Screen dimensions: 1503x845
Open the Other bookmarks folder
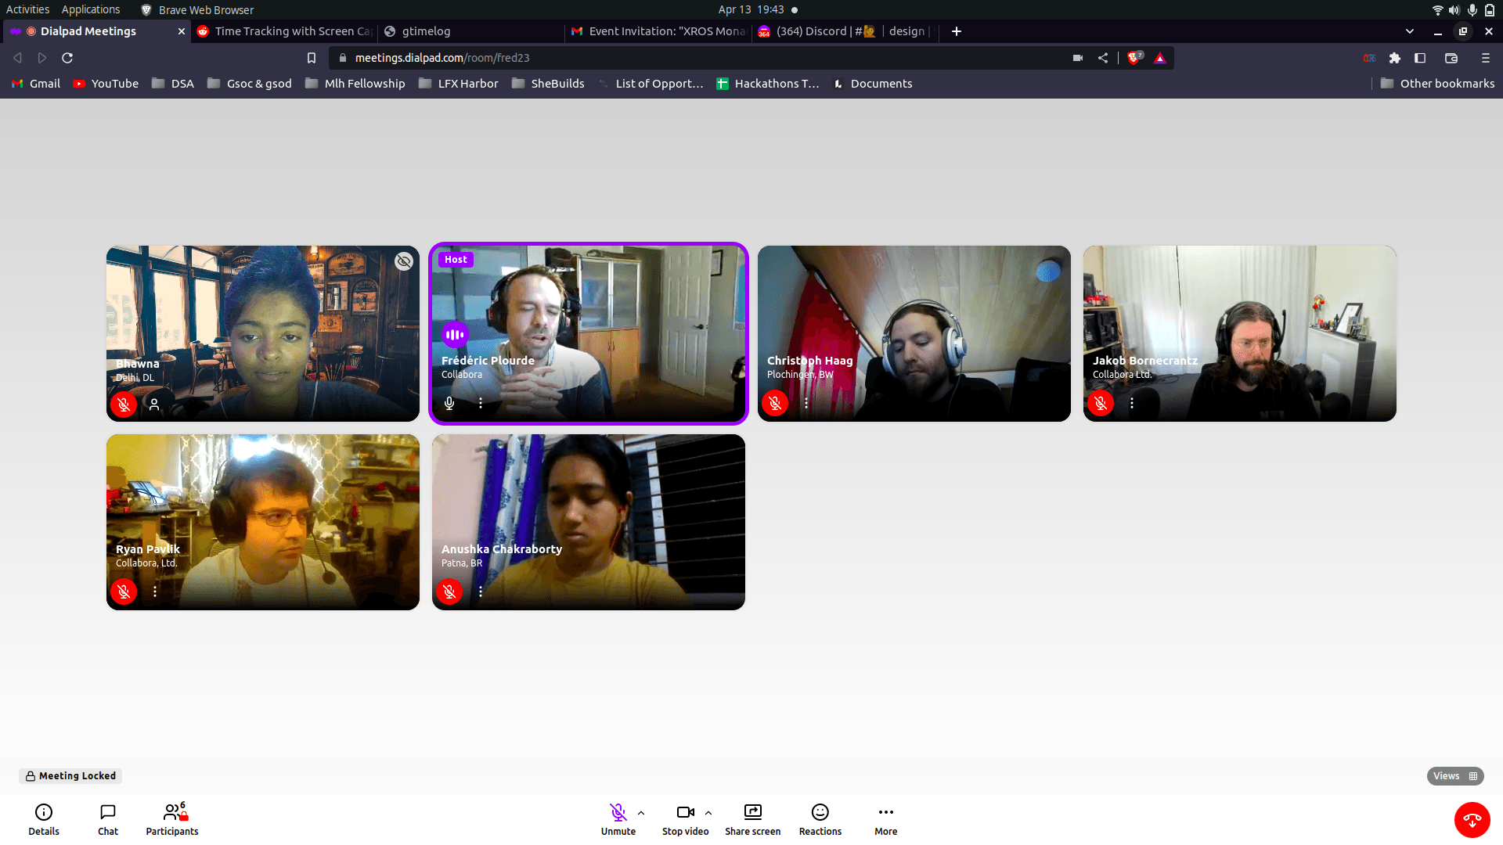pos(1437,84)
